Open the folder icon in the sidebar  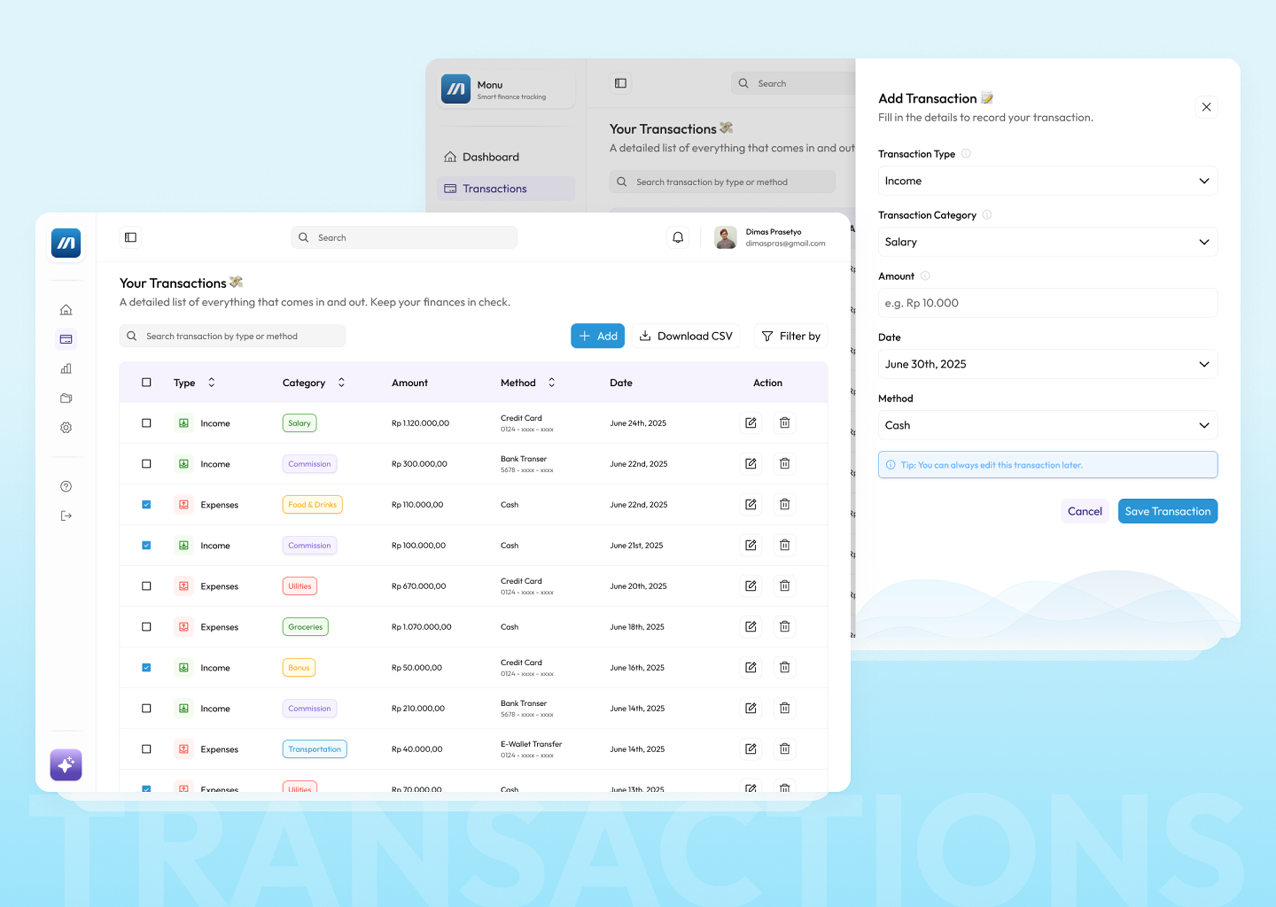coord(66,398)
